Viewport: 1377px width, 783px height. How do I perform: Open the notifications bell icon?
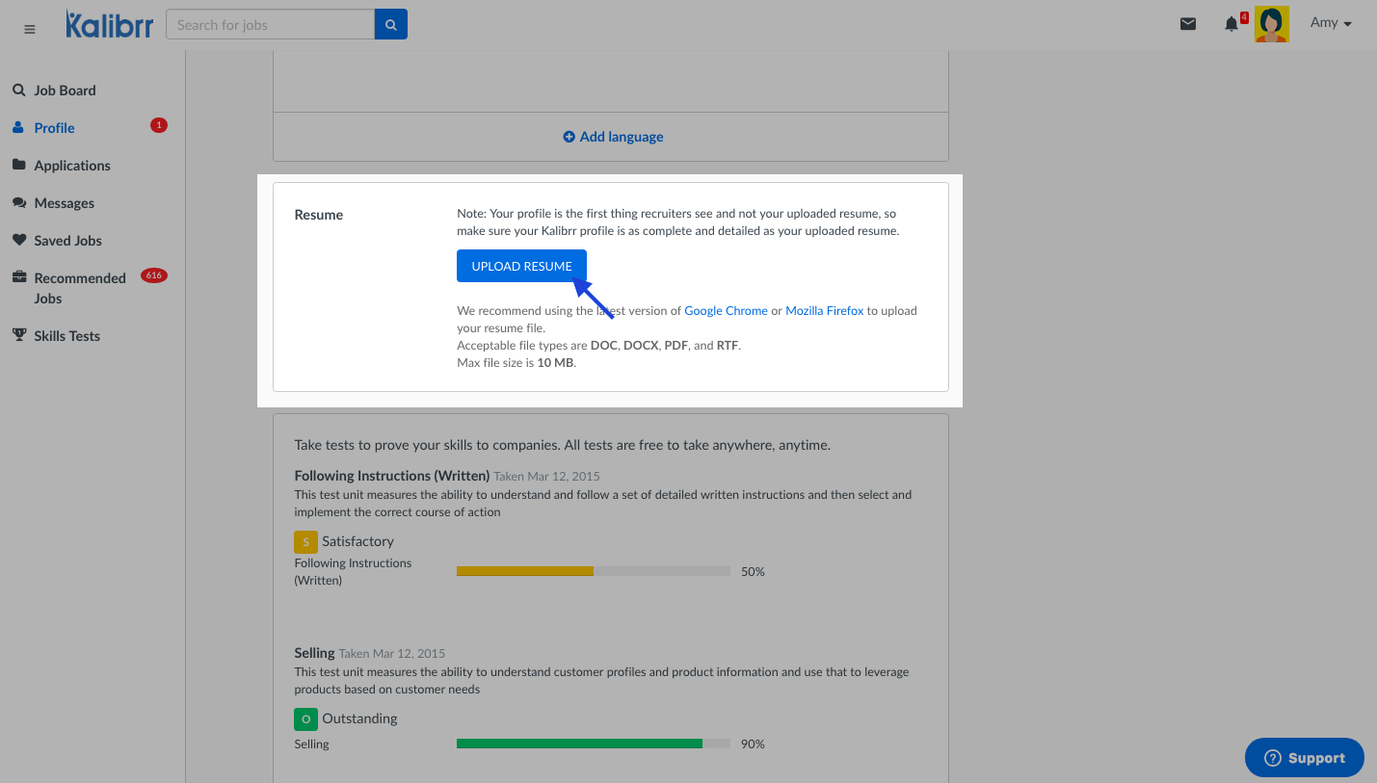pyautogui.click(x=1231, y=24)
